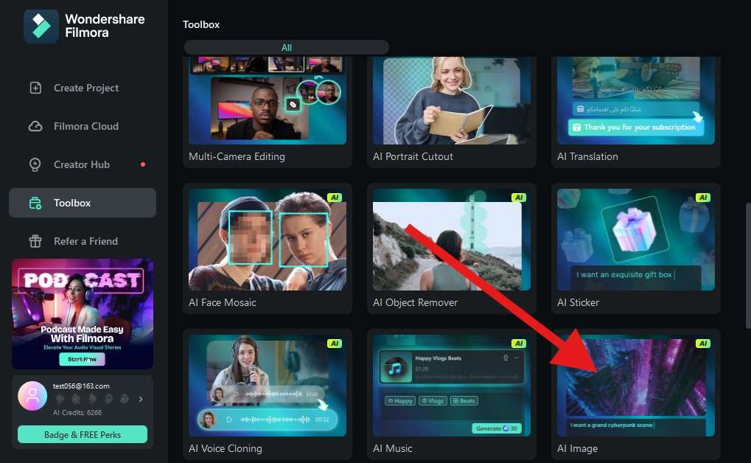Click the Vlogs tag in AI Music preview
The height and width of the screenshot is (463, 751).
[x=433, y=400]
